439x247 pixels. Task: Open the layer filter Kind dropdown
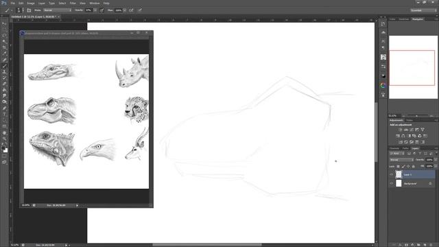(x=396, y=154)
